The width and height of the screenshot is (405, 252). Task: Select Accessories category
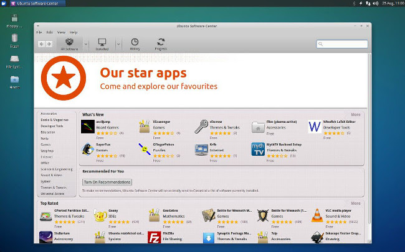pyautogui.click(x=49, y=114)
